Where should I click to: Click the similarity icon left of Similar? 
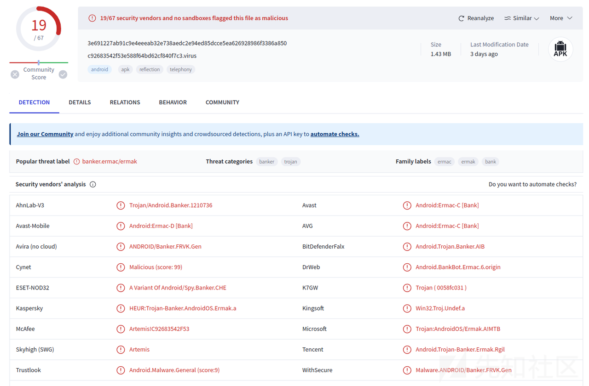pyautogui.click(x=508, y=18)
